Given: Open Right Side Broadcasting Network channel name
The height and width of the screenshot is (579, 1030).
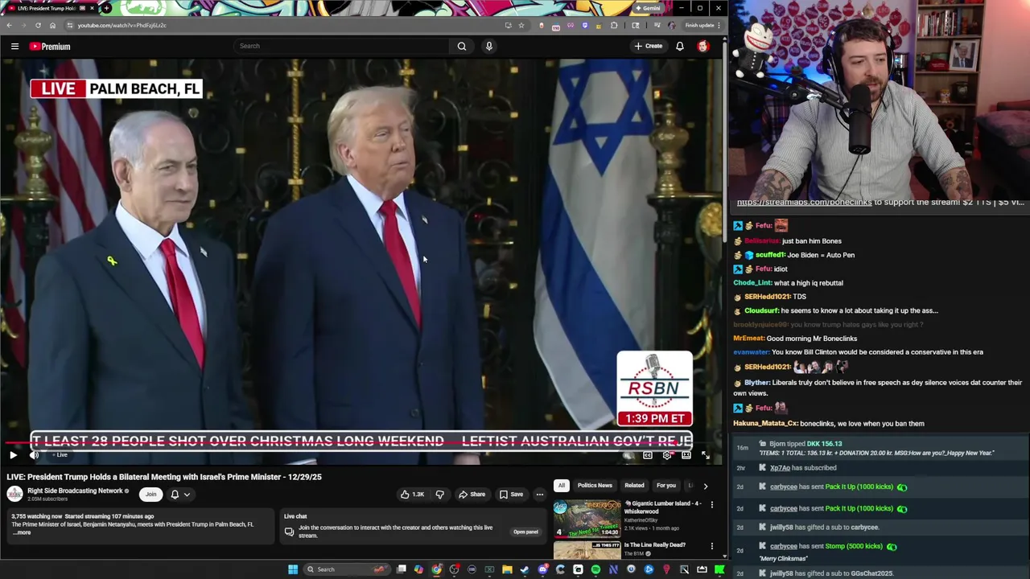Looking at the screenshot, I should [x=74, y=491].
